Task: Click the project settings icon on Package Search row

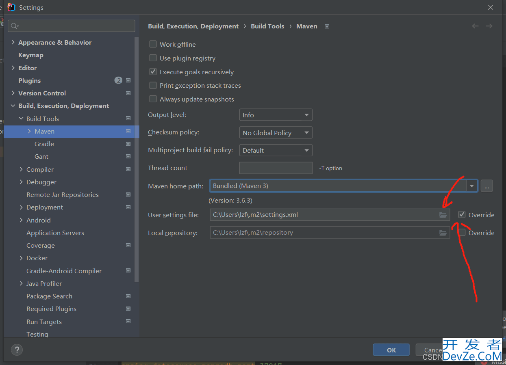Action: coord(128,296)
